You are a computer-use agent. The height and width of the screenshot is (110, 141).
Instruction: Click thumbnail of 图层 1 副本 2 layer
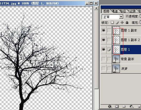click(116, 40)
